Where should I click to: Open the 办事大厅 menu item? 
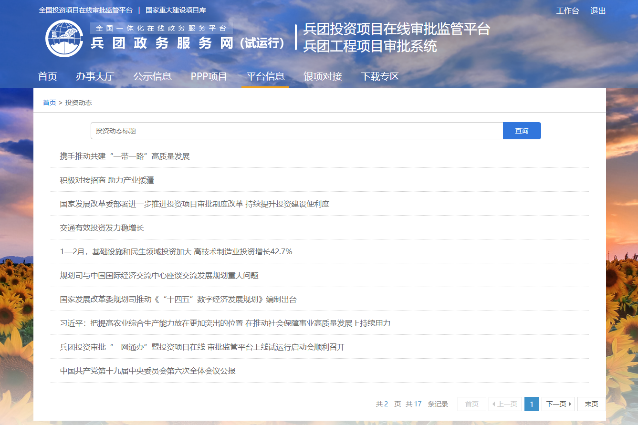point(95,76)
